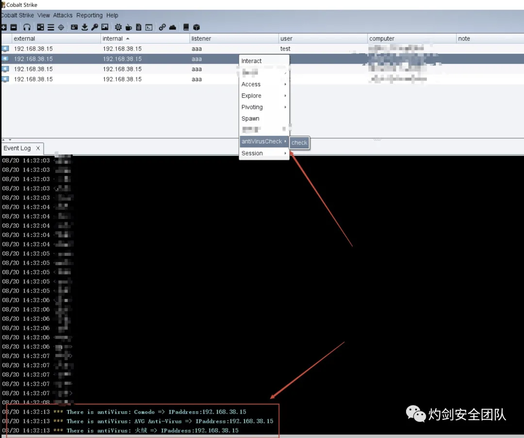Sort by the listener column header
524x438 pixels.
coord(234,38)
